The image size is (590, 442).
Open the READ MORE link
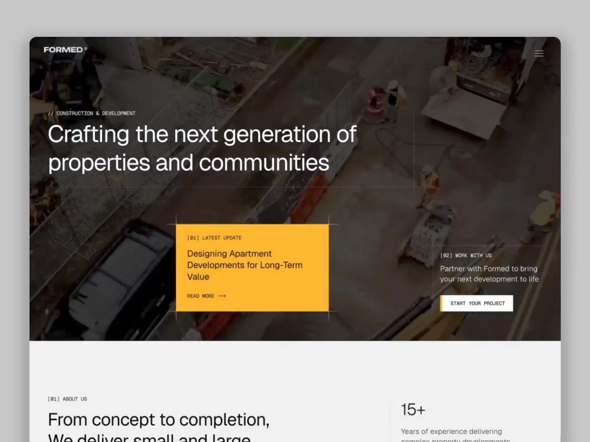click(x=206, y=296)
